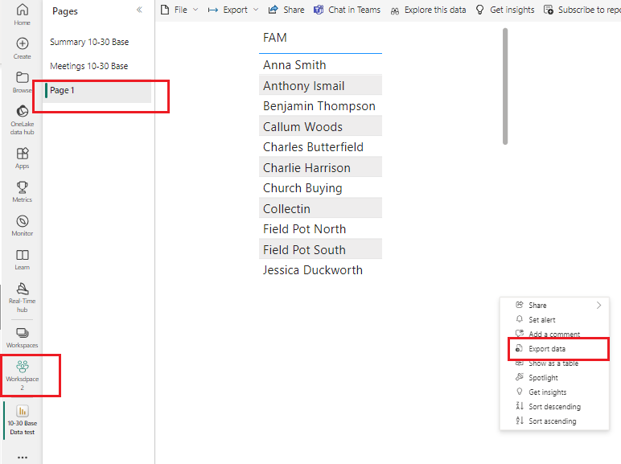Screen dimensions: 621x464
Task: Open the Create icon in sidebar
Action: [23, 48]
